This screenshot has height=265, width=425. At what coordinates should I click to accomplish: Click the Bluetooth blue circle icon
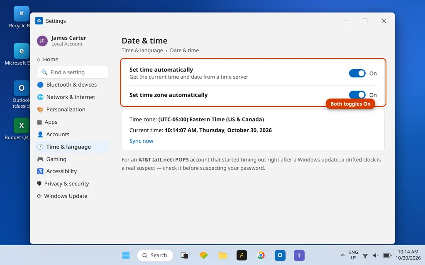(x=40, y=84)
